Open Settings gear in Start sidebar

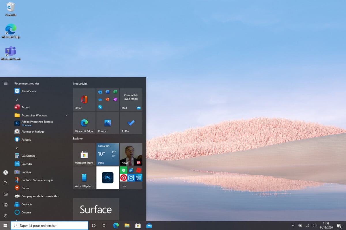[x=5, y=205]
